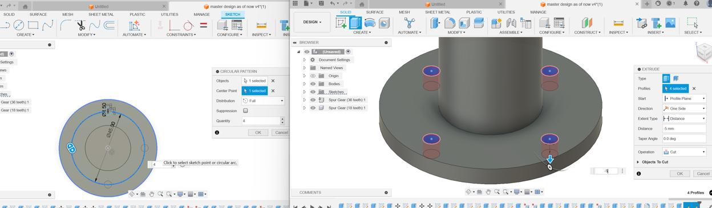Select the sketch Fillet tool in left Modify group
The image size is (712, 208).
coord(66,26)
